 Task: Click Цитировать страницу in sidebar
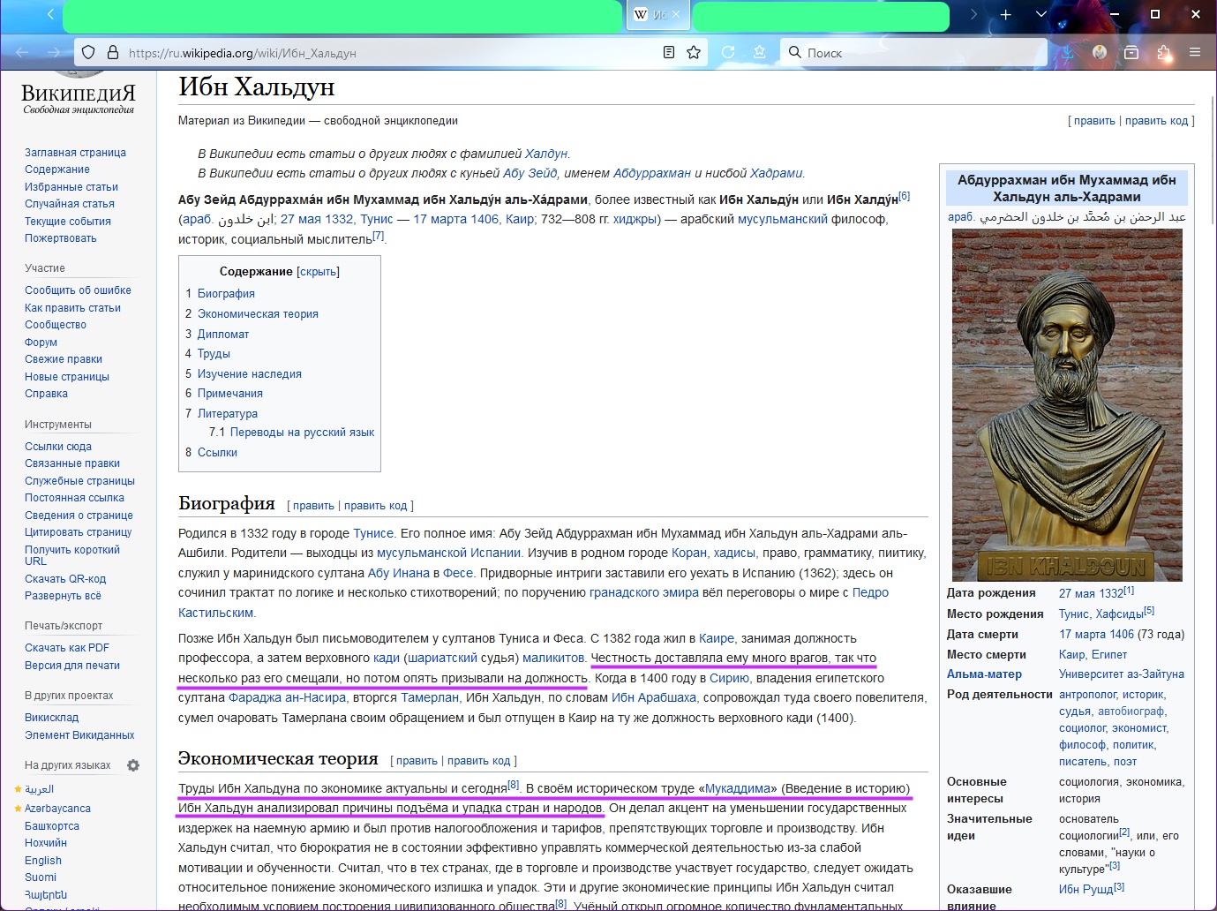(x=78, y=532)
